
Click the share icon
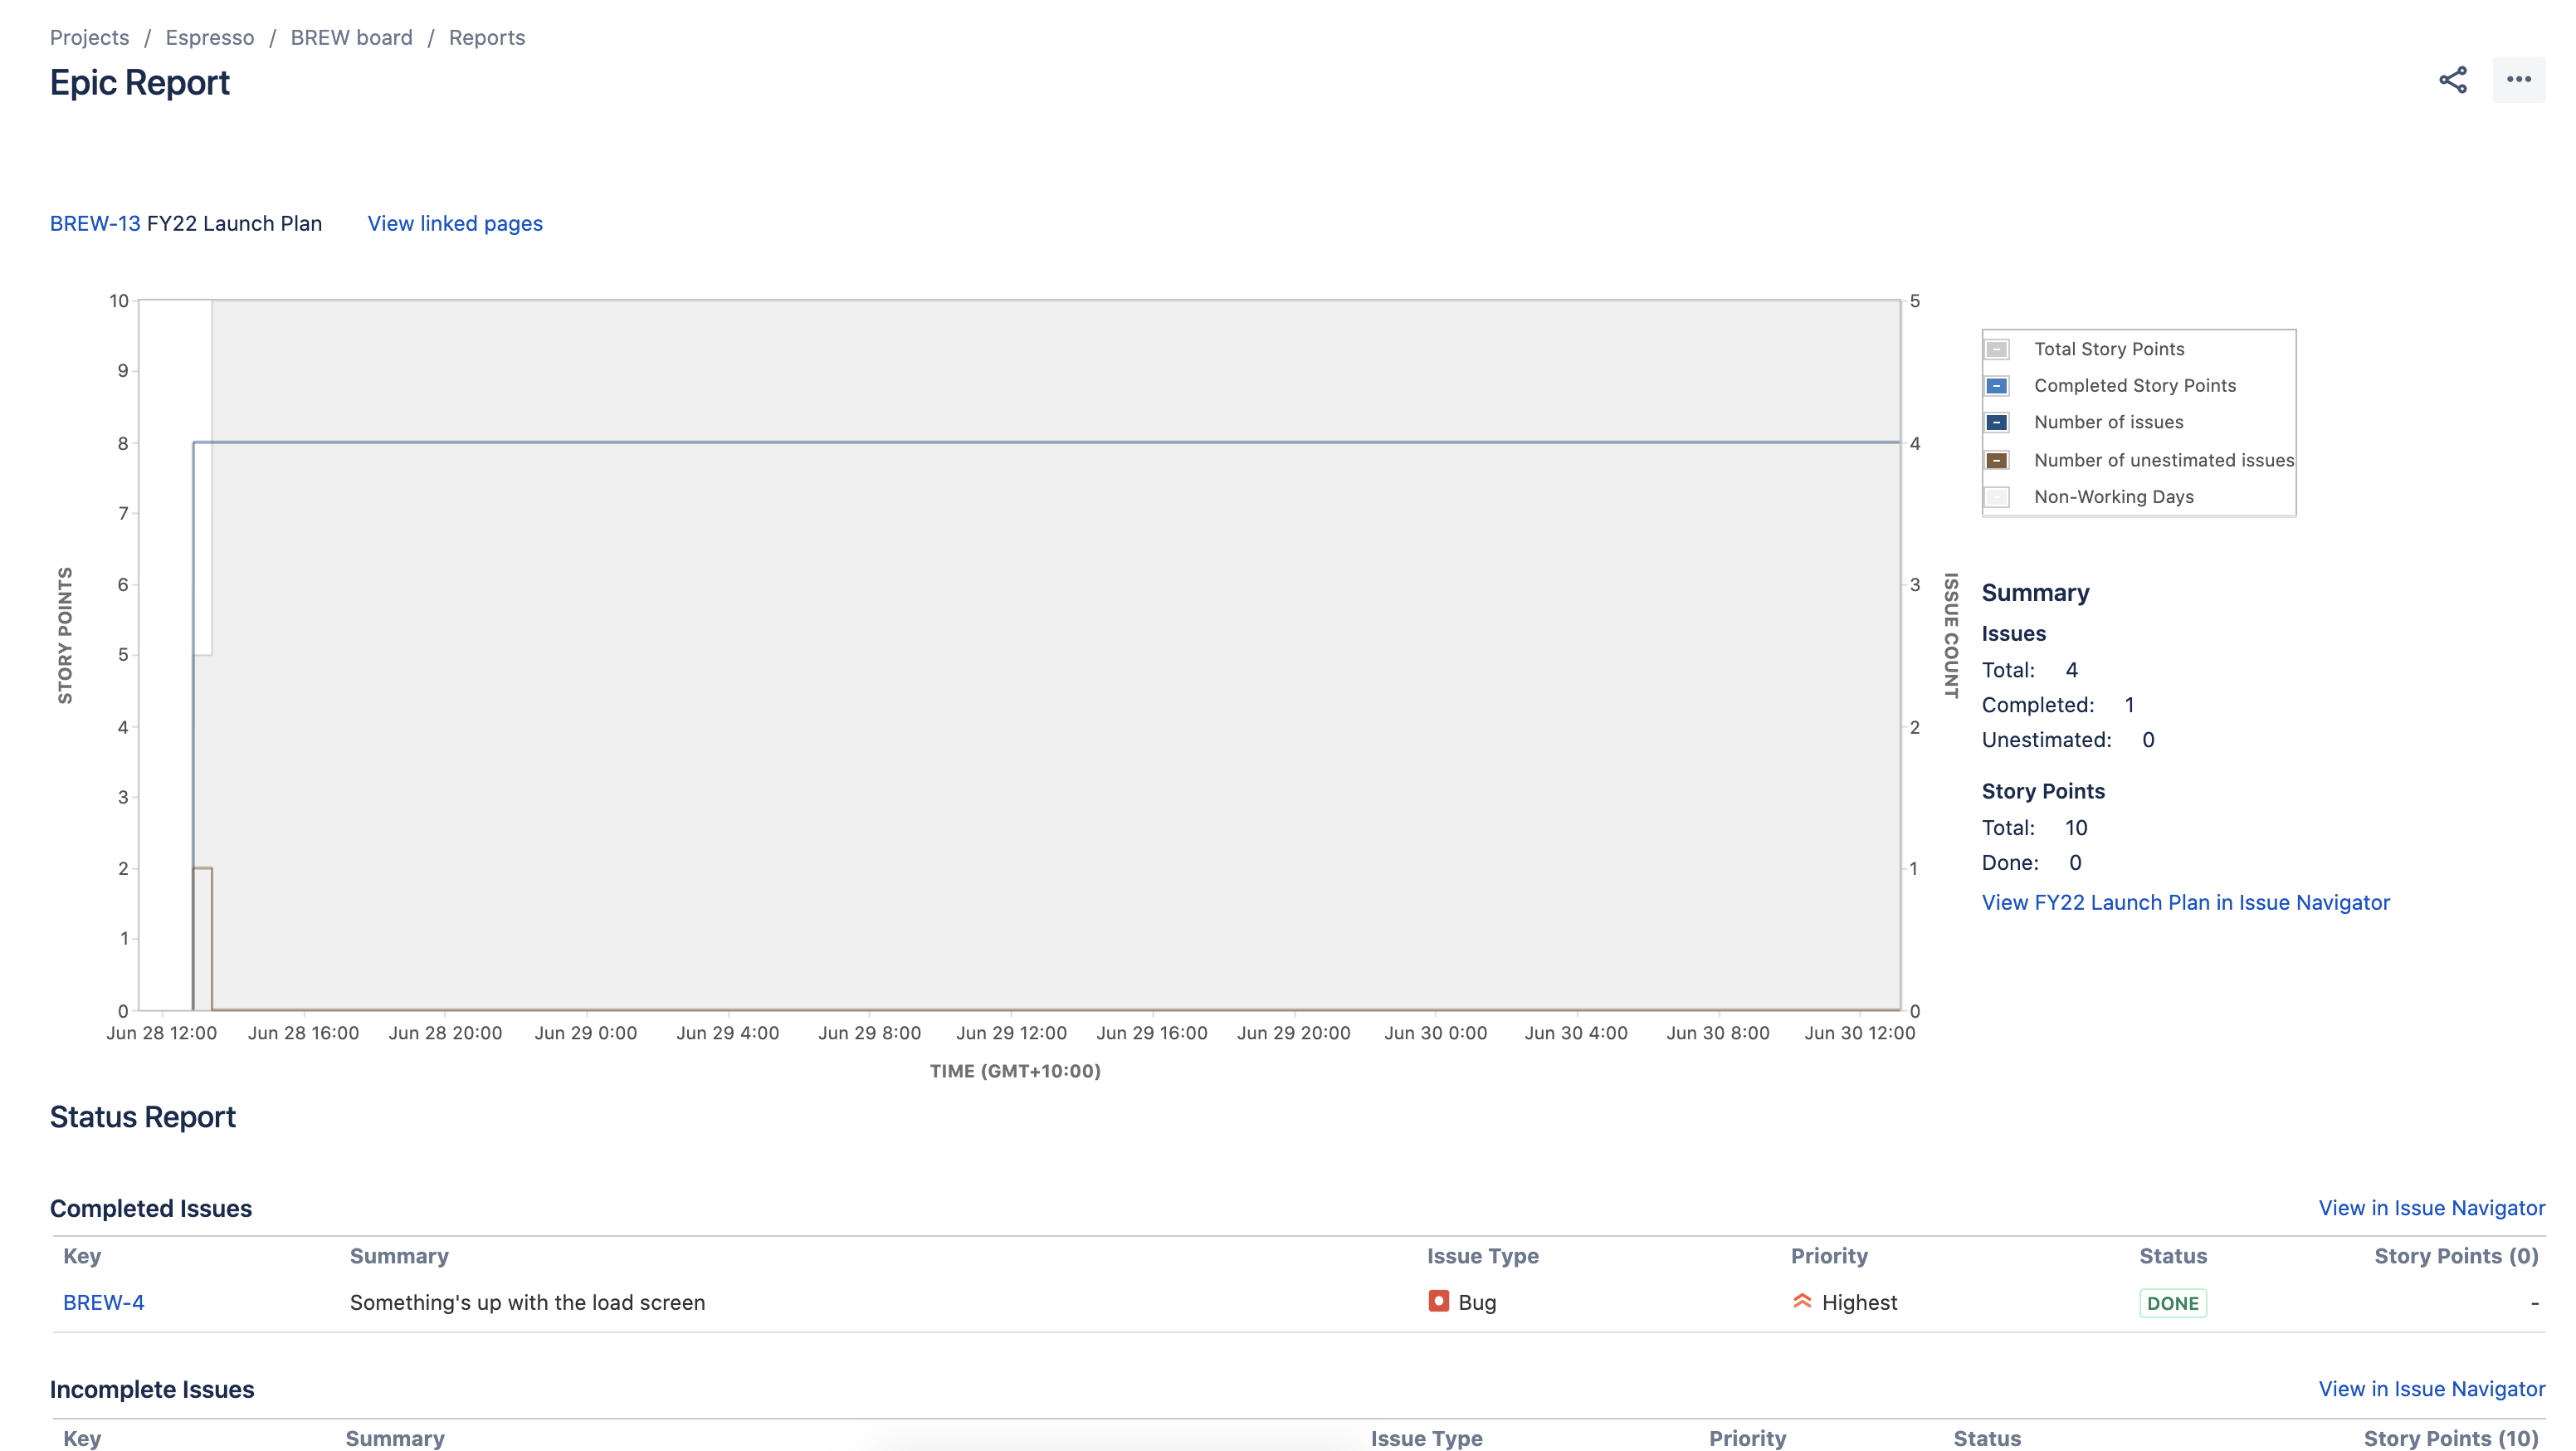coord(2452,80)
